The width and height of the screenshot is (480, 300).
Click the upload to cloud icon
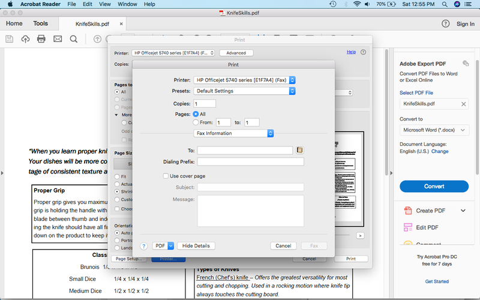25,39
